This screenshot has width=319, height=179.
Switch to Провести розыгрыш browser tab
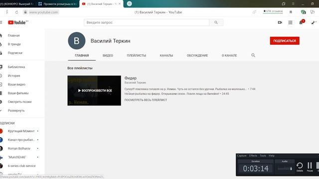(x=58, y=3)
